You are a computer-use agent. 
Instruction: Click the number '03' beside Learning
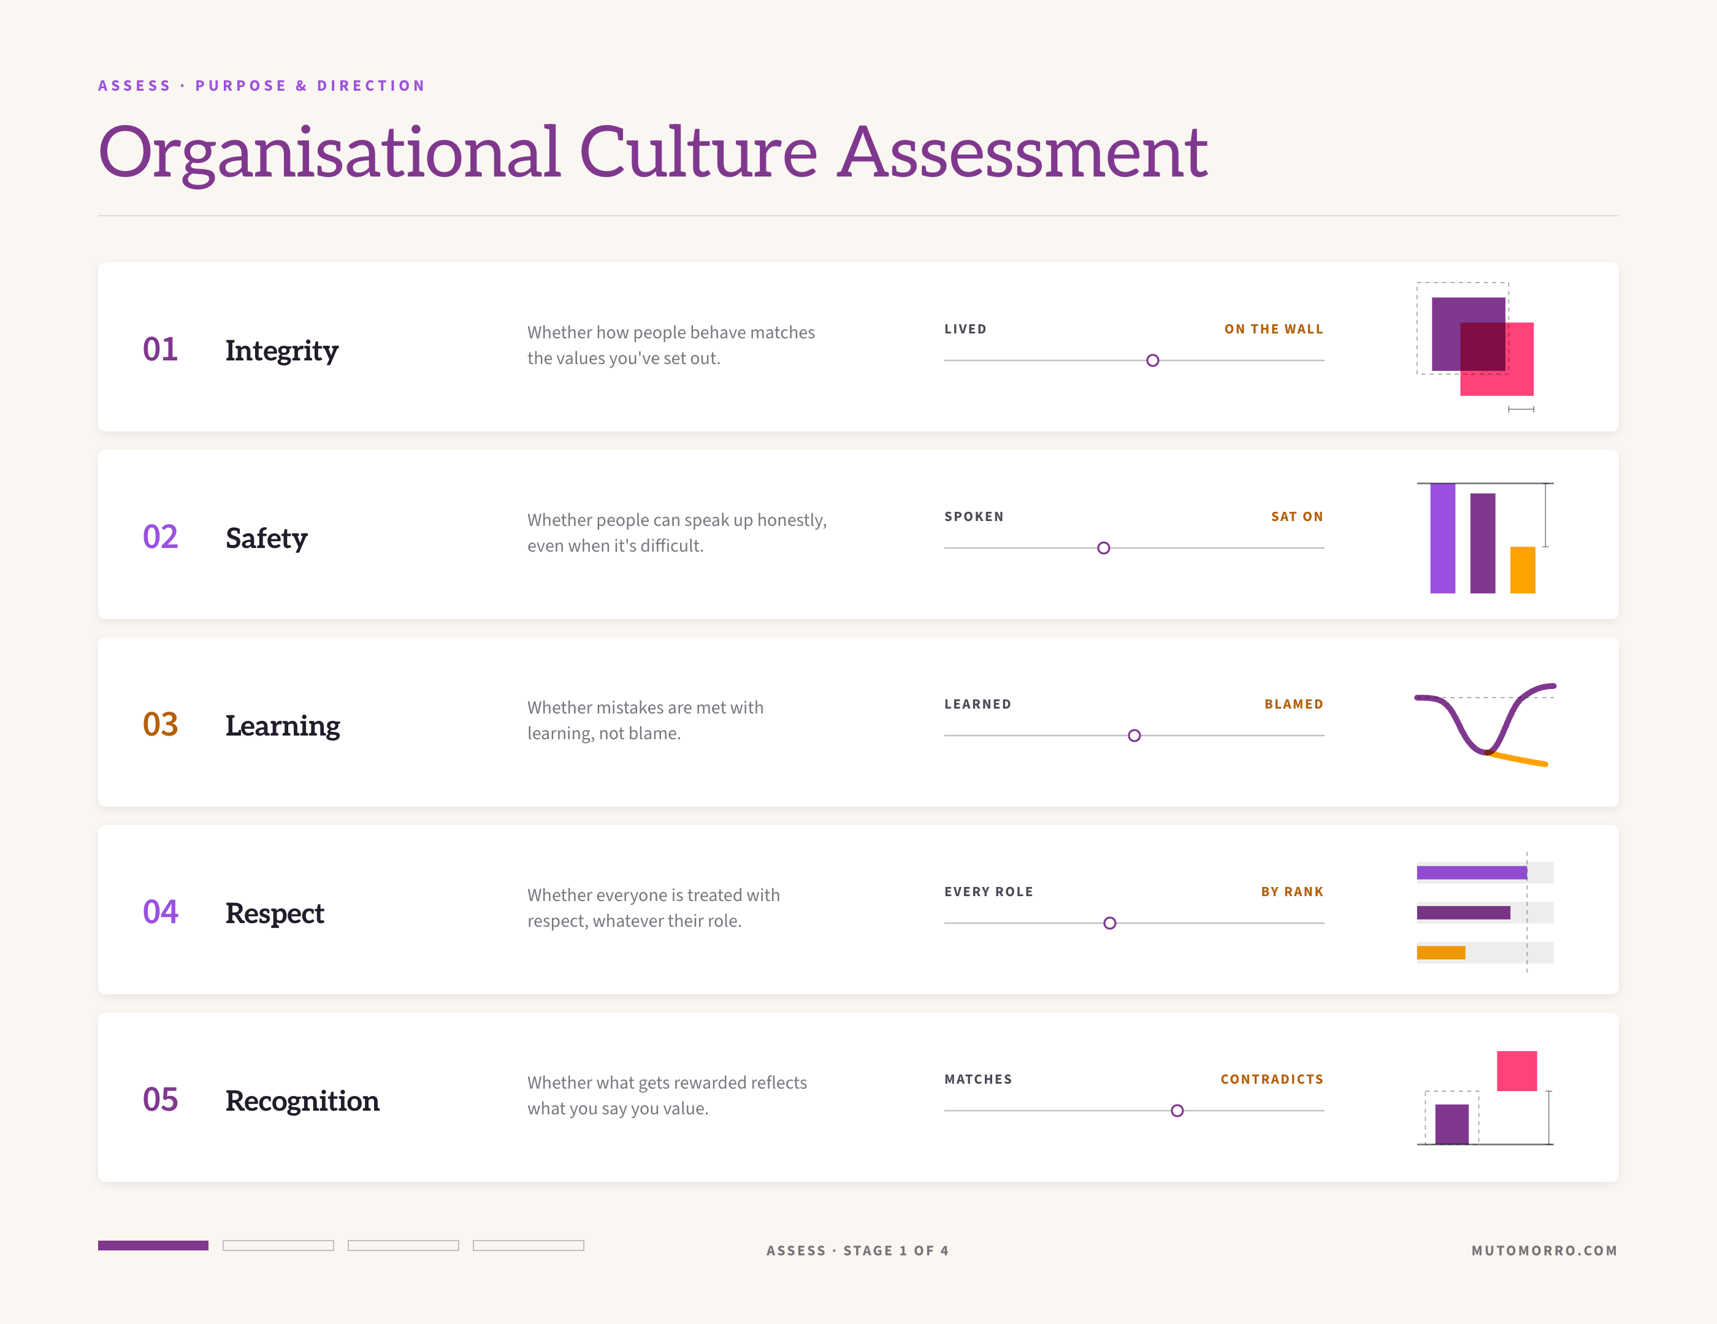point(161,725)
